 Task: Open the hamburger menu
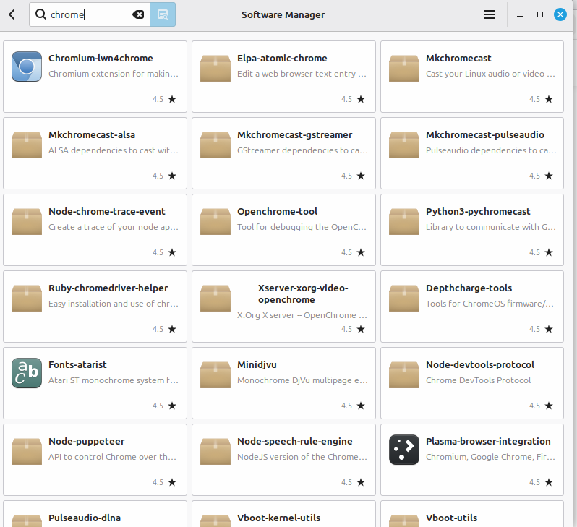(490, 14)
